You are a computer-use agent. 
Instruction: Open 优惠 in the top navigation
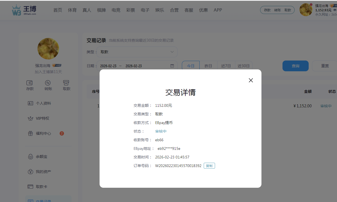[203, 10]
